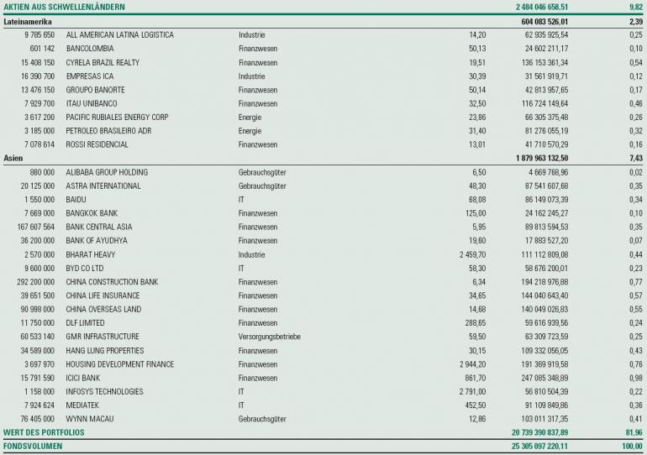The height and width of the screenshot is (455, 647).
Task: Select PACIFIC RUBIALES ENERGY CORP
Action: pos(117,117)
